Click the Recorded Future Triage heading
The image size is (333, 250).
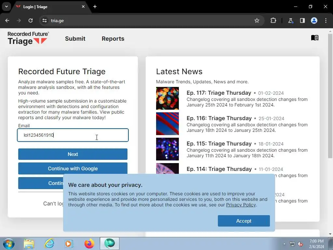point(62,72)
